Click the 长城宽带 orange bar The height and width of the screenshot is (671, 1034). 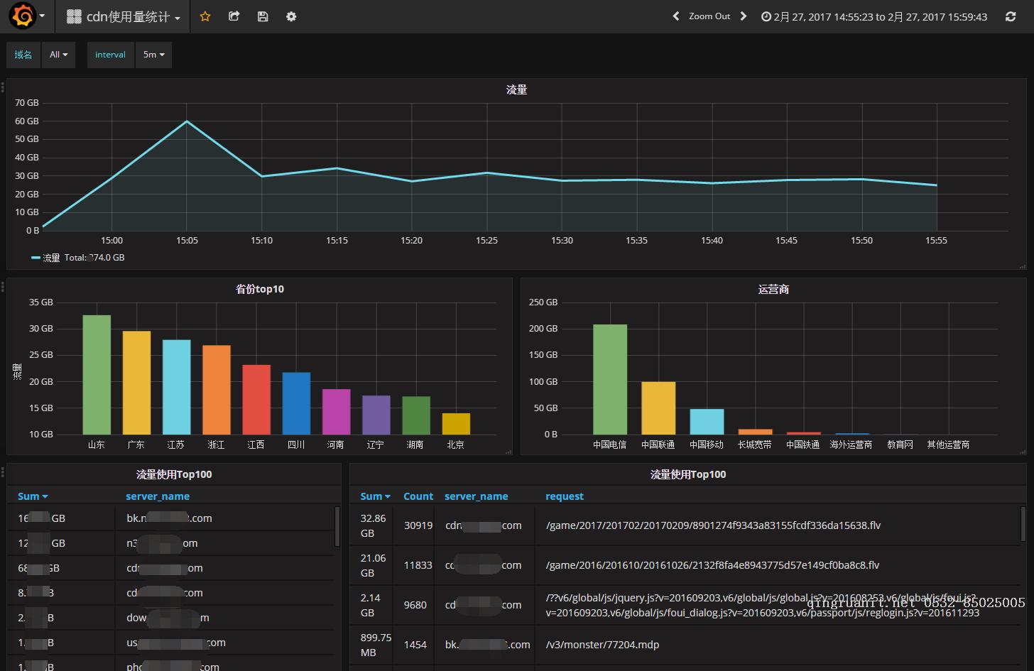(x=755, y=432)
